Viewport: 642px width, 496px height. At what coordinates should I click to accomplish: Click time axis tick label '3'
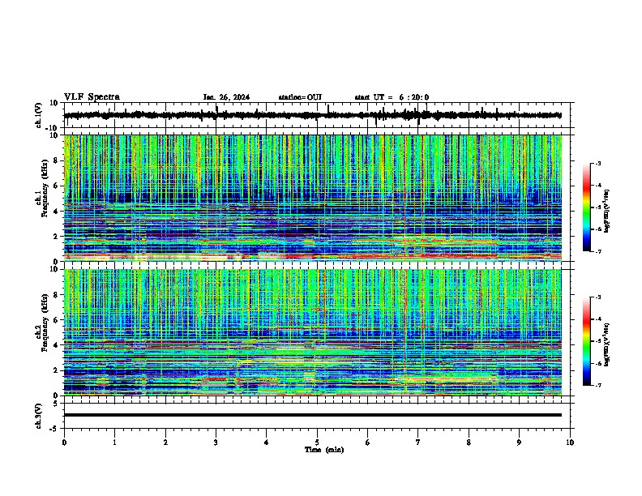pos(216,443)
